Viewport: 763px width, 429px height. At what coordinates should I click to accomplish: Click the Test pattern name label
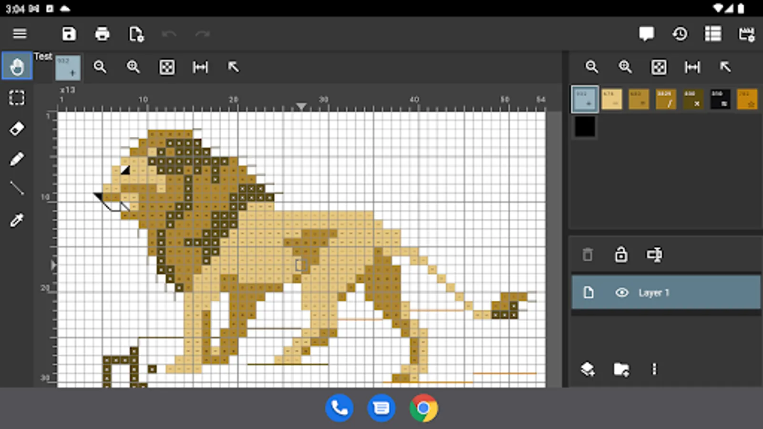(x=43, y=56)
